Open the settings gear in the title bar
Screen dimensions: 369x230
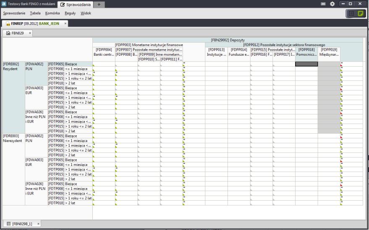332,4
